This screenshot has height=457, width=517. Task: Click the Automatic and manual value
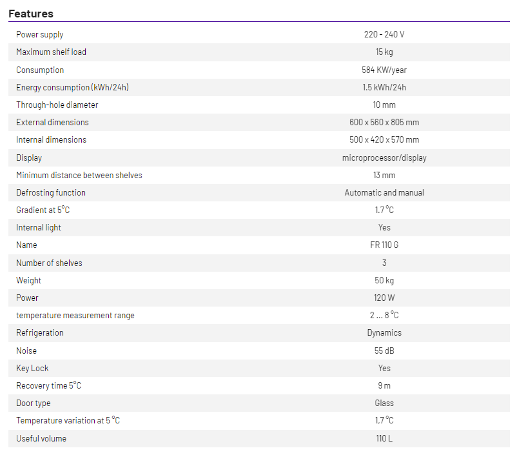click(384, 192)
